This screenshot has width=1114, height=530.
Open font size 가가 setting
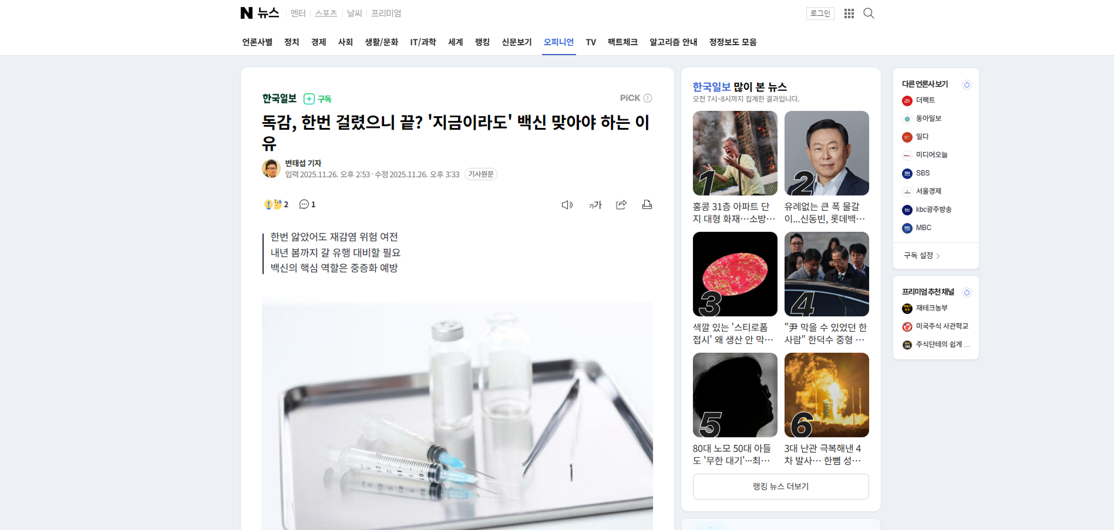(595, 205)
